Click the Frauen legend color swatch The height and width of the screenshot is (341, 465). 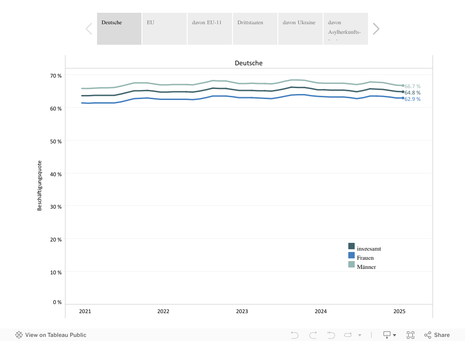[x=351, y=255]
